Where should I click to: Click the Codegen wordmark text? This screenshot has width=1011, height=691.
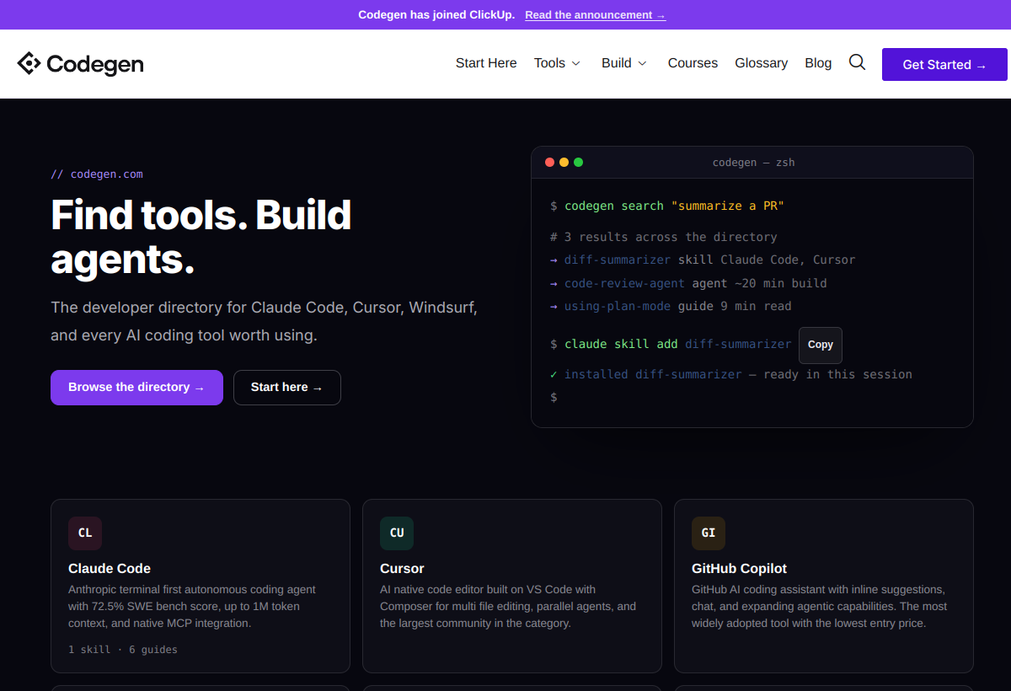tap(95, 64)
